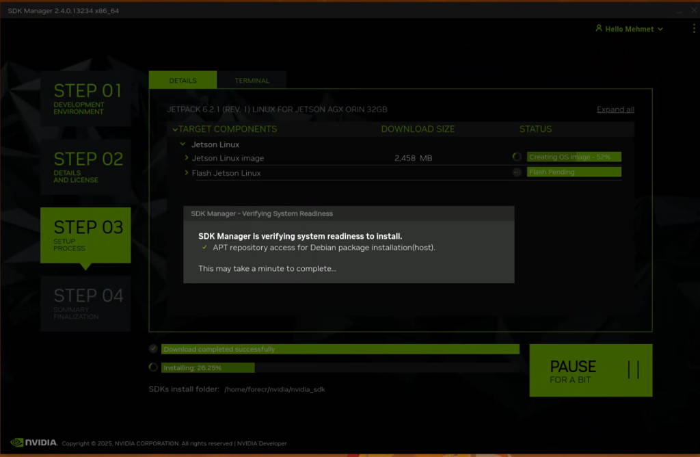Screen dimensions: 700x457
Task: Go to STEP 01 Development Environment
Action: tap(85, 99)
